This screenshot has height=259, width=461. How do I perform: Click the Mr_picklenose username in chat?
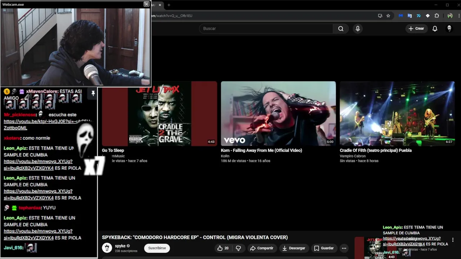pos(20,115)
